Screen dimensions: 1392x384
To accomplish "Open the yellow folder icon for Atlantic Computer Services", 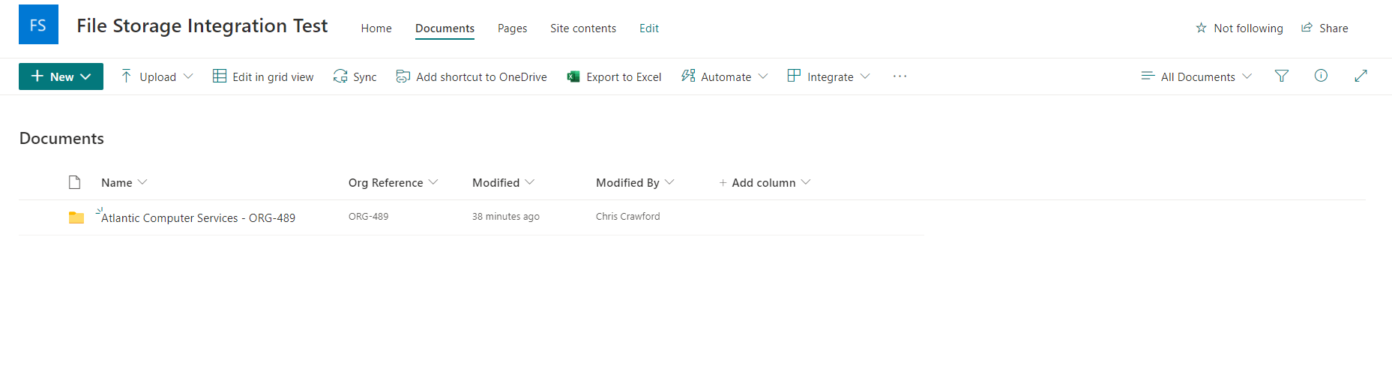I will click(76, 217).
